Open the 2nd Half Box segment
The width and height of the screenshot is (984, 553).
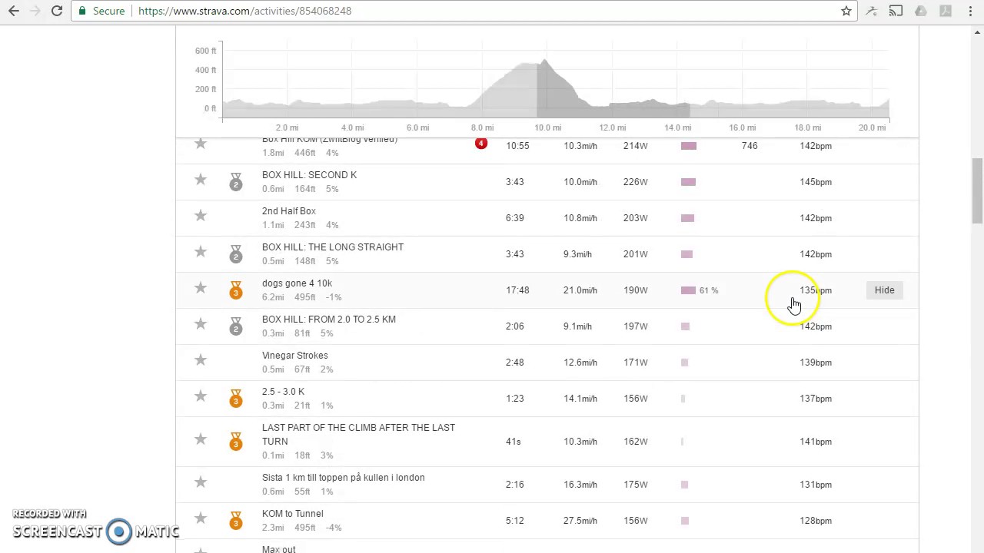(289, 211)
